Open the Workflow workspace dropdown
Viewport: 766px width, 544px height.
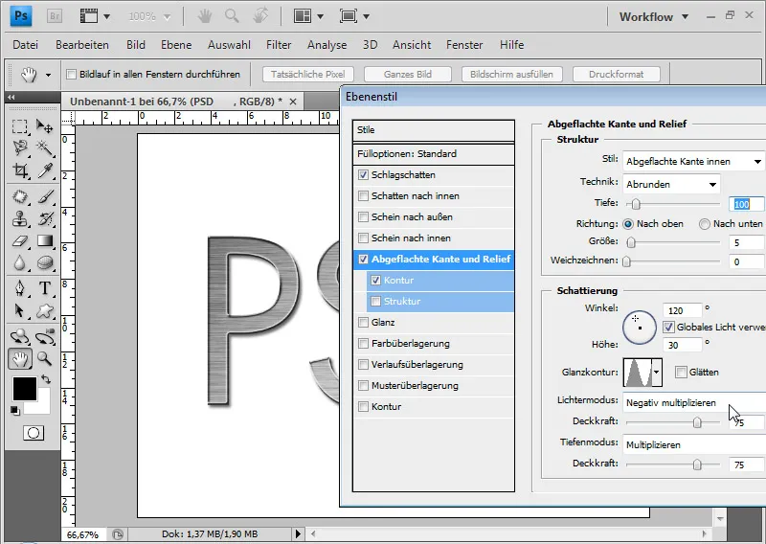[x=654, y=16]
